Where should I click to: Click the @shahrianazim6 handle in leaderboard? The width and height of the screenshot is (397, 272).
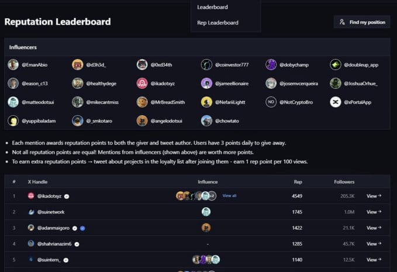[54, 244]
